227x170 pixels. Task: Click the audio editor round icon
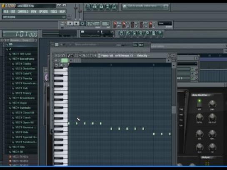141,34
